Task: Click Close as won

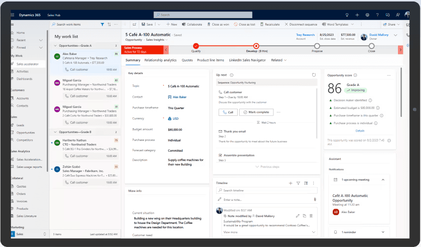Action: coord(218,25)
